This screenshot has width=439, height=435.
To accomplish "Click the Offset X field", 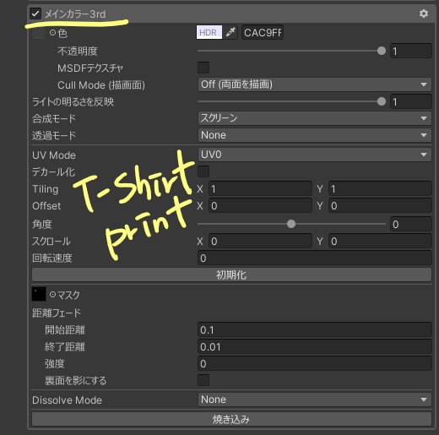I will pyautogui.click(x=260, y=206).
